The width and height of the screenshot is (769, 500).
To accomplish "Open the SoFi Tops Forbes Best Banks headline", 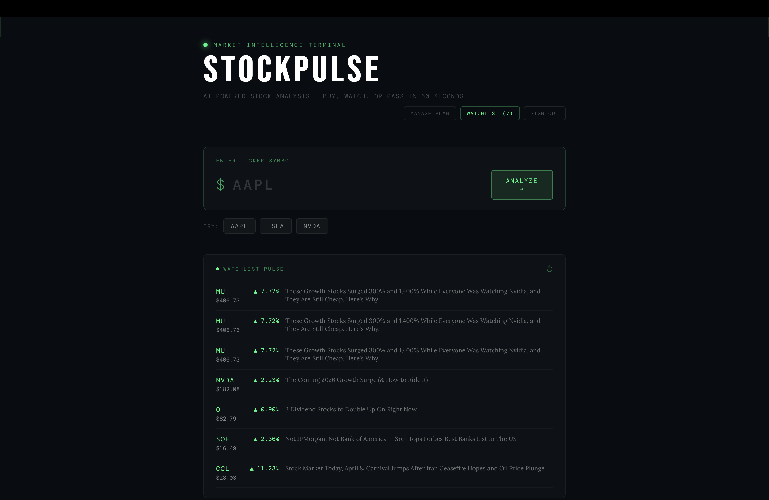I will coord(400,439).
